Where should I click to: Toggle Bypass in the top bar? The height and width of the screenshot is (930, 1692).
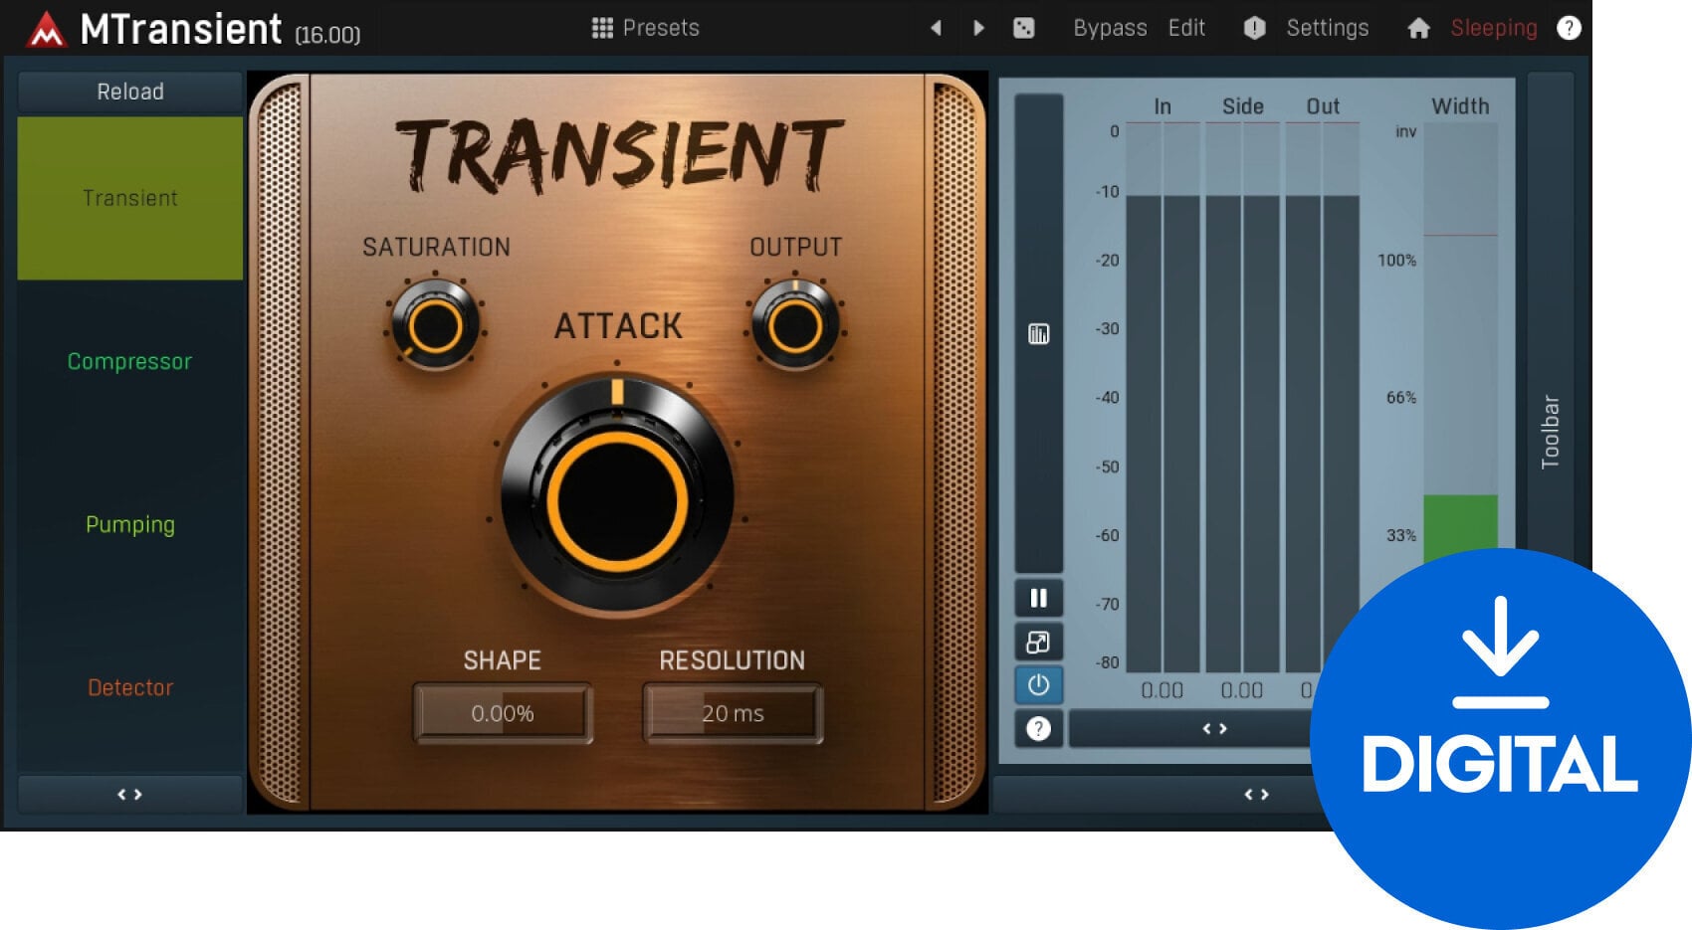pyautogui.click(x=1110, y=27)
